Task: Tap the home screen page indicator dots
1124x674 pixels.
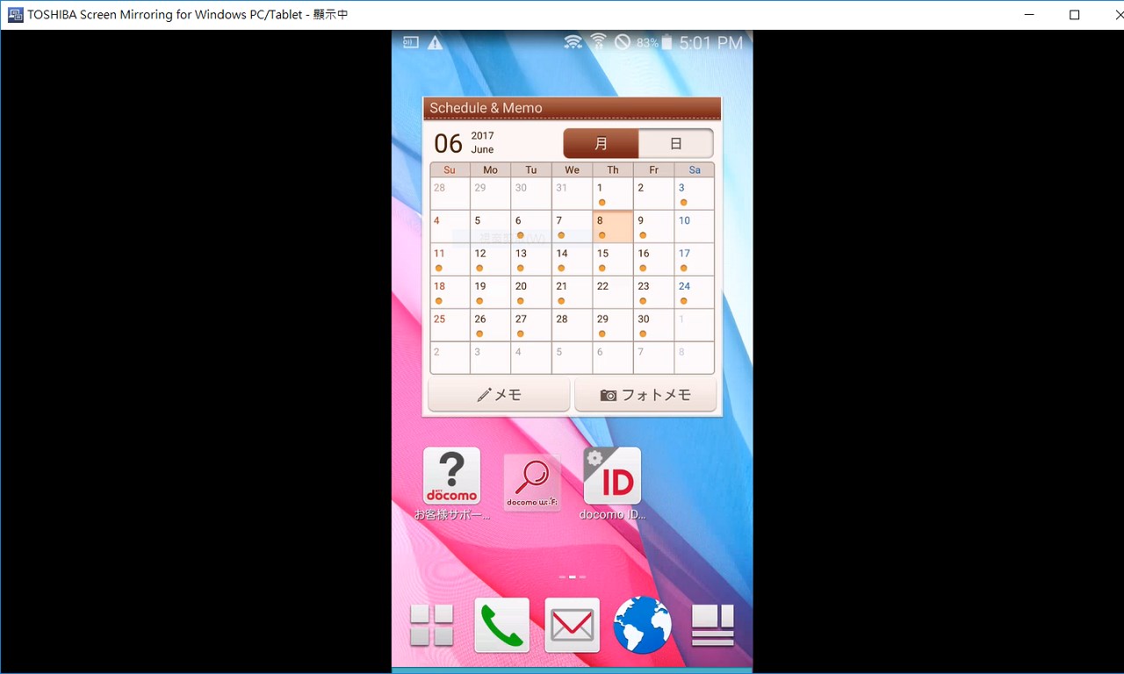Action: 572,577
